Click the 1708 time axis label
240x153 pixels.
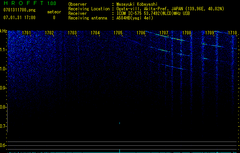(187, 33)
